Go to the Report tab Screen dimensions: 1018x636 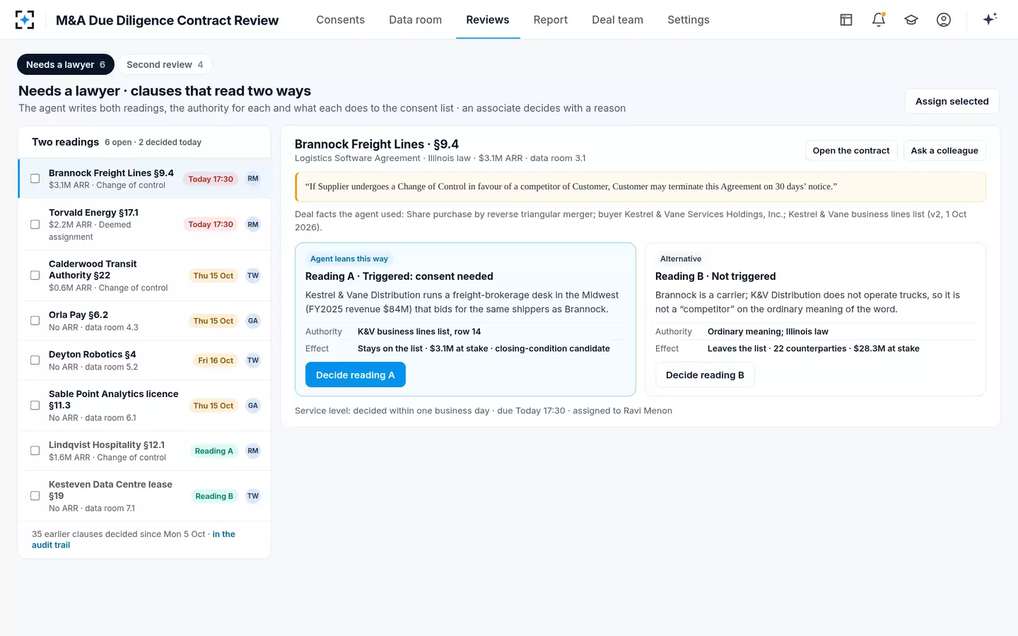coord(551,20)
